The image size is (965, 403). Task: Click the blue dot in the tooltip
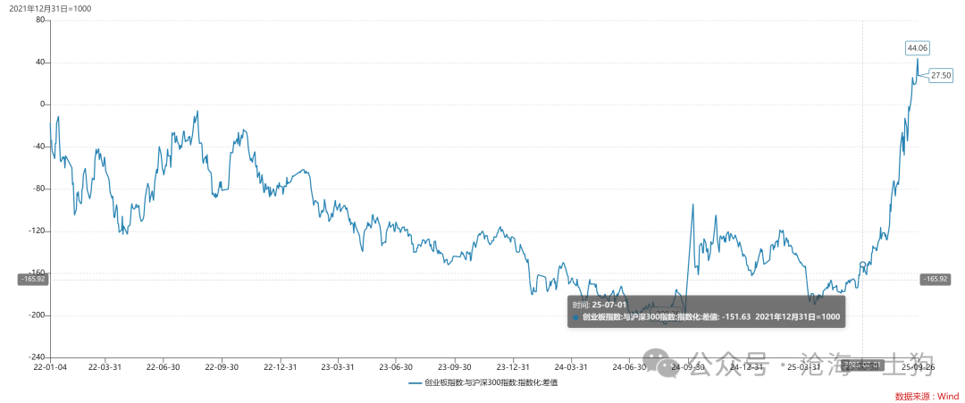[575, 316]
